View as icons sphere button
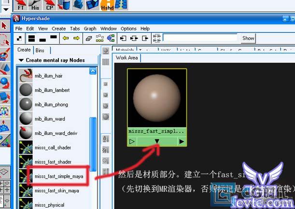The image size is (295, 209). pyautogui.click(x=106, y=51)
